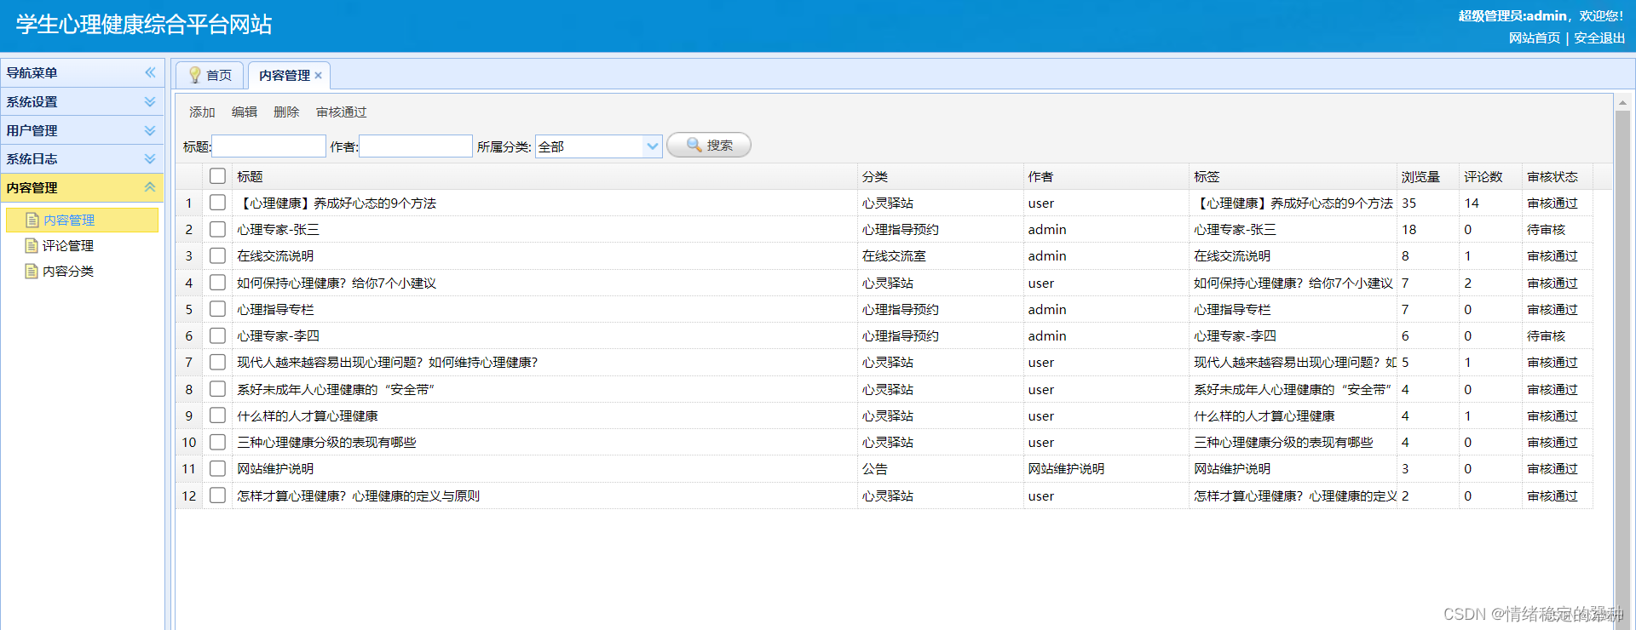Screen dimensions: 1636x630
Task: Check the row for 在线交流说明
Action: 217,255
